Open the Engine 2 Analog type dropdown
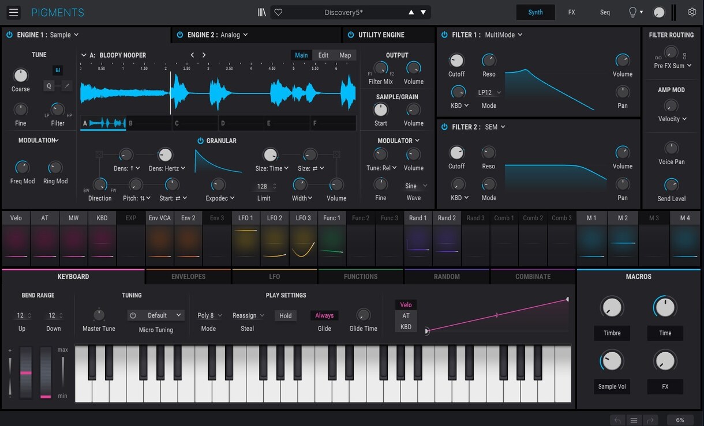Viewport: 704px width, 426px height. point(234,35)
